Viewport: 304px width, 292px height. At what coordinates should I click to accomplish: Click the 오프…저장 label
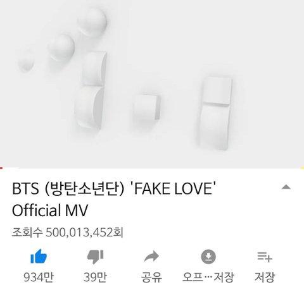coord(208,277)
